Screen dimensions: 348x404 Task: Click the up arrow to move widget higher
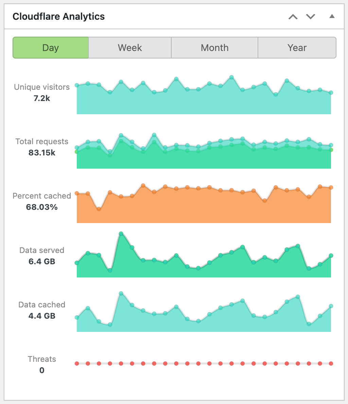tap(293, 16)
